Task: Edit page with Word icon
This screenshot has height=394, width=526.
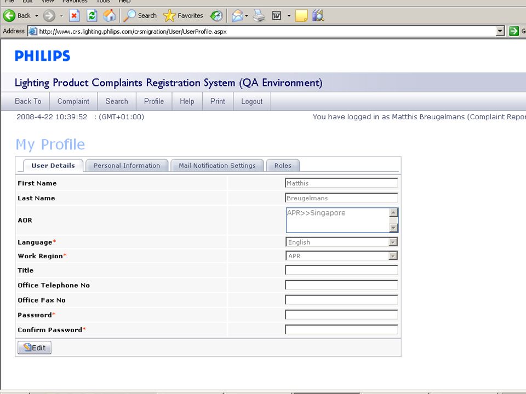Action: tap(276, 15)
